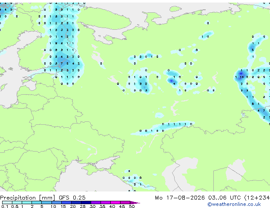Select the 45–50 mm legend color swatch
Screen dimensions: 270x208
[125, 202]
